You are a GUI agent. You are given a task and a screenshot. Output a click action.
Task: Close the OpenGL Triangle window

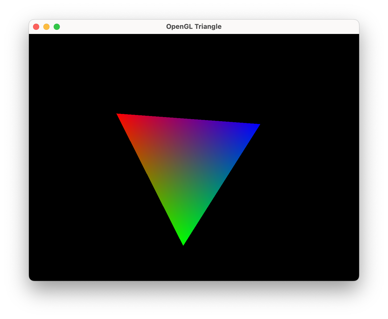pos(36,27)
